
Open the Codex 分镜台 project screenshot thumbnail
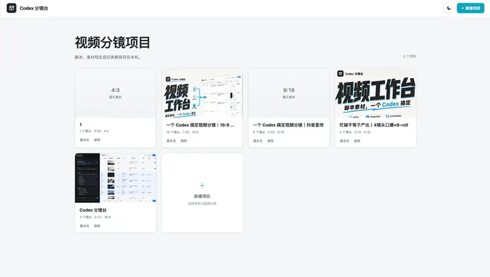click(x=115, y=178)
